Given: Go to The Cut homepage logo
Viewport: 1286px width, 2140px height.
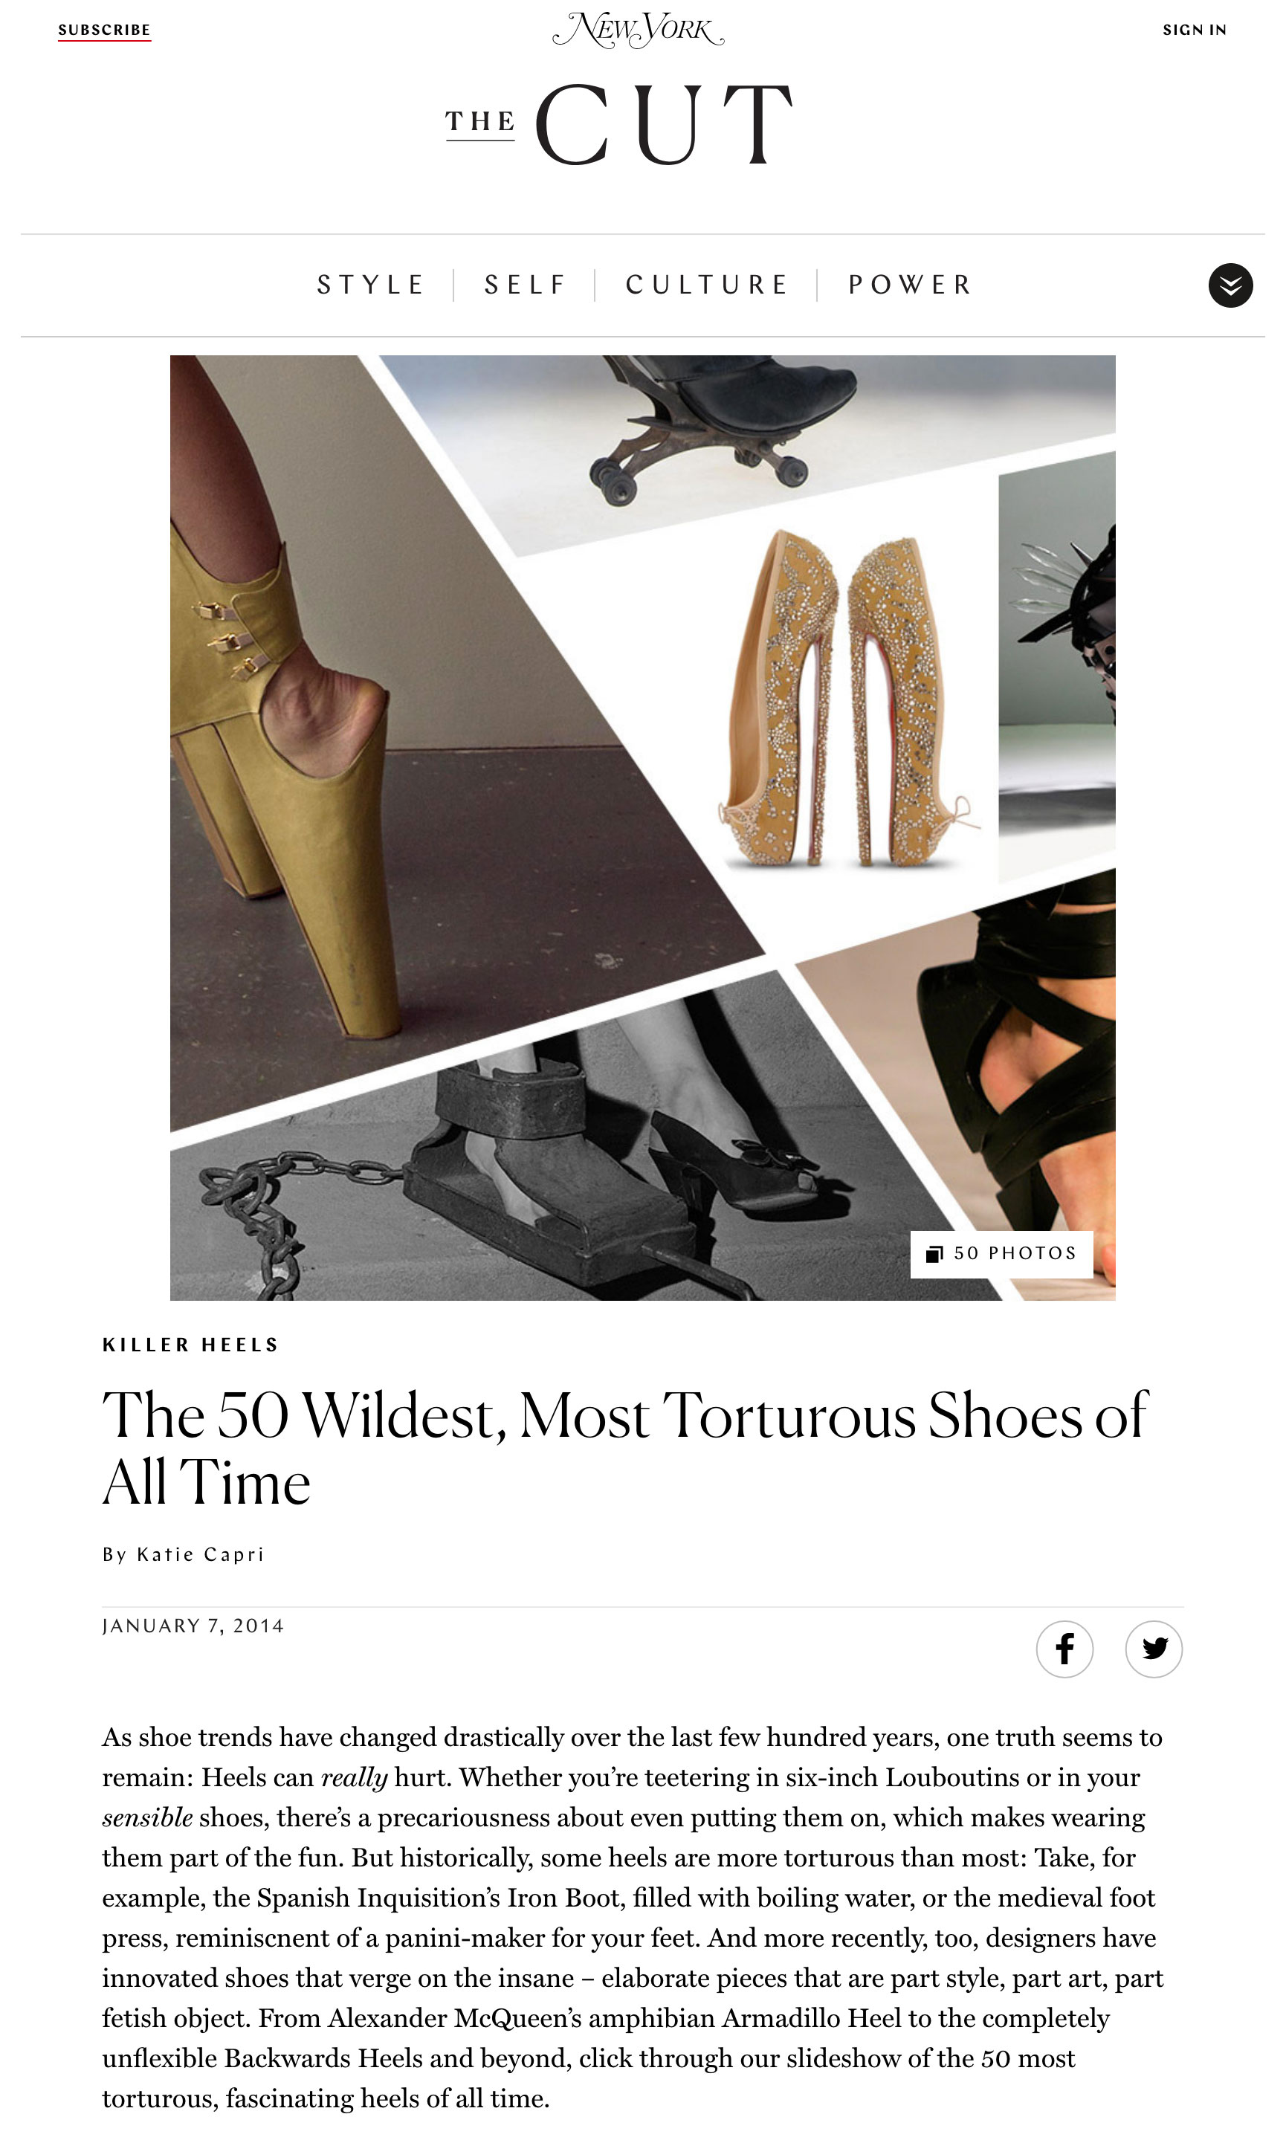Looking at the screenshot, I should tap(620, 123).
